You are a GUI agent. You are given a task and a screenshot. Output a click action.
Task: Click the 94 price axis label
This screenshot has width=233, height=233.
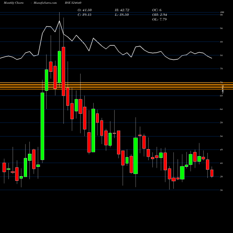[221, 28]
